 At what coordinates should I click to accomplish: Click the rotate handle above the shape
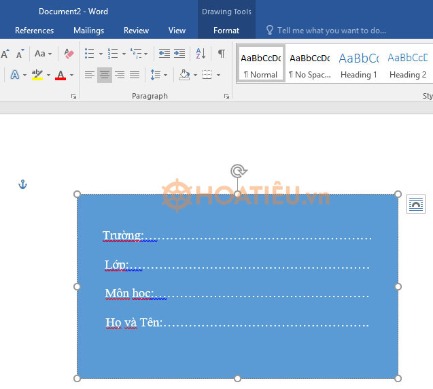pyautogui.click(x=237, y=171)
